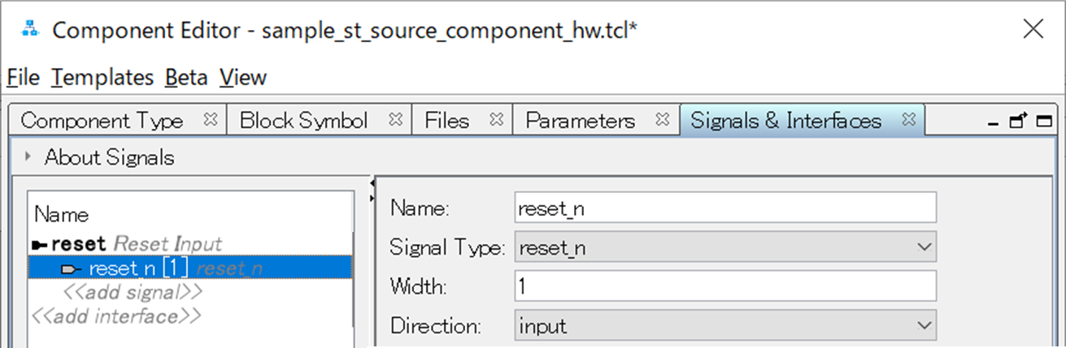Open the File menu

pos(23,78)
